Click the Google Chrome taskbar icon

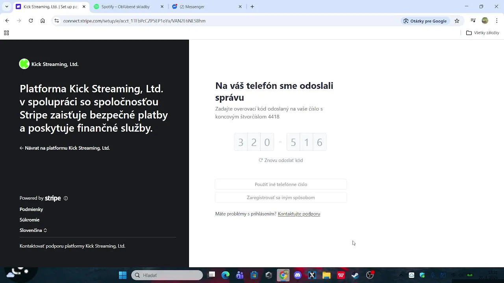pos(283,275)
